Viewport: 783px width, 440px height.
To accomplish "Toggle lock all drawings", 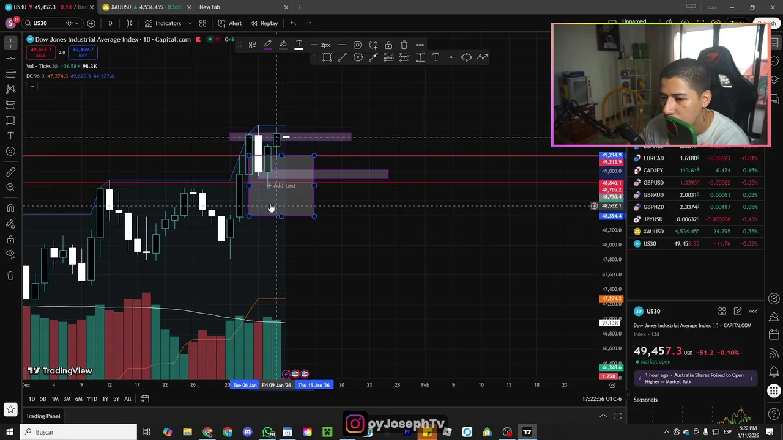I will tap(10, 239).
